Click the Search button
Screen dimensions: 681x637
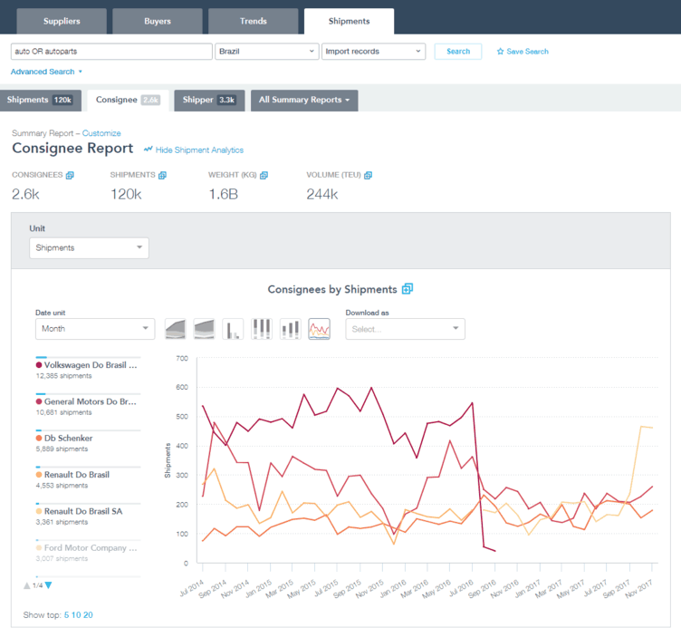click(x=458, y=52)
